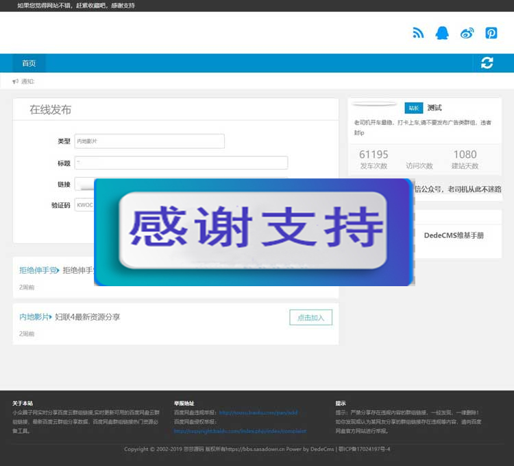Click the blue P icon in header
This screenshot has height=466, width=514.
pyautogui.click(x=491, y=33)
